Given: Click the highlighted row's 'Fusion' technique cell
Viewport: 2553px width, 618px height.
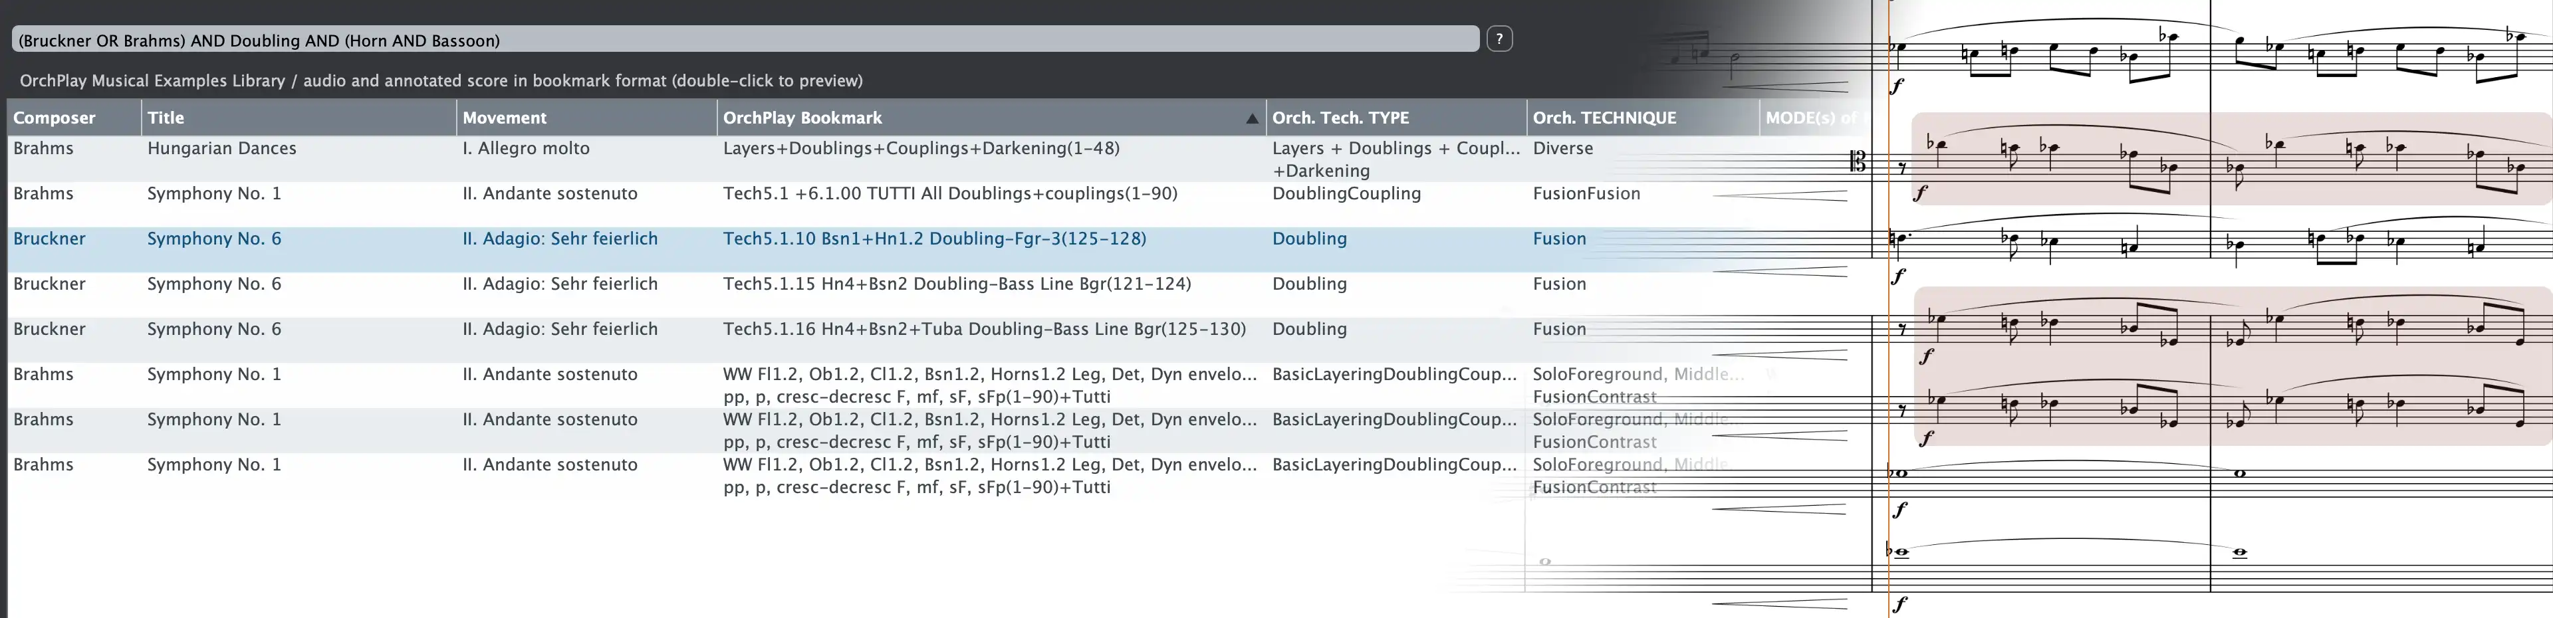Looking at the screenshot, I should [x=1559, y=239].
